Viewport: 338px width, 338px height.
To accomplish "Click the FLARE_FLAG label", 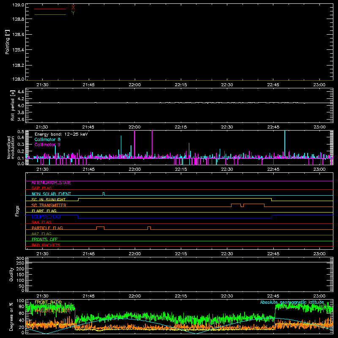I will click(x=44, y=211).
